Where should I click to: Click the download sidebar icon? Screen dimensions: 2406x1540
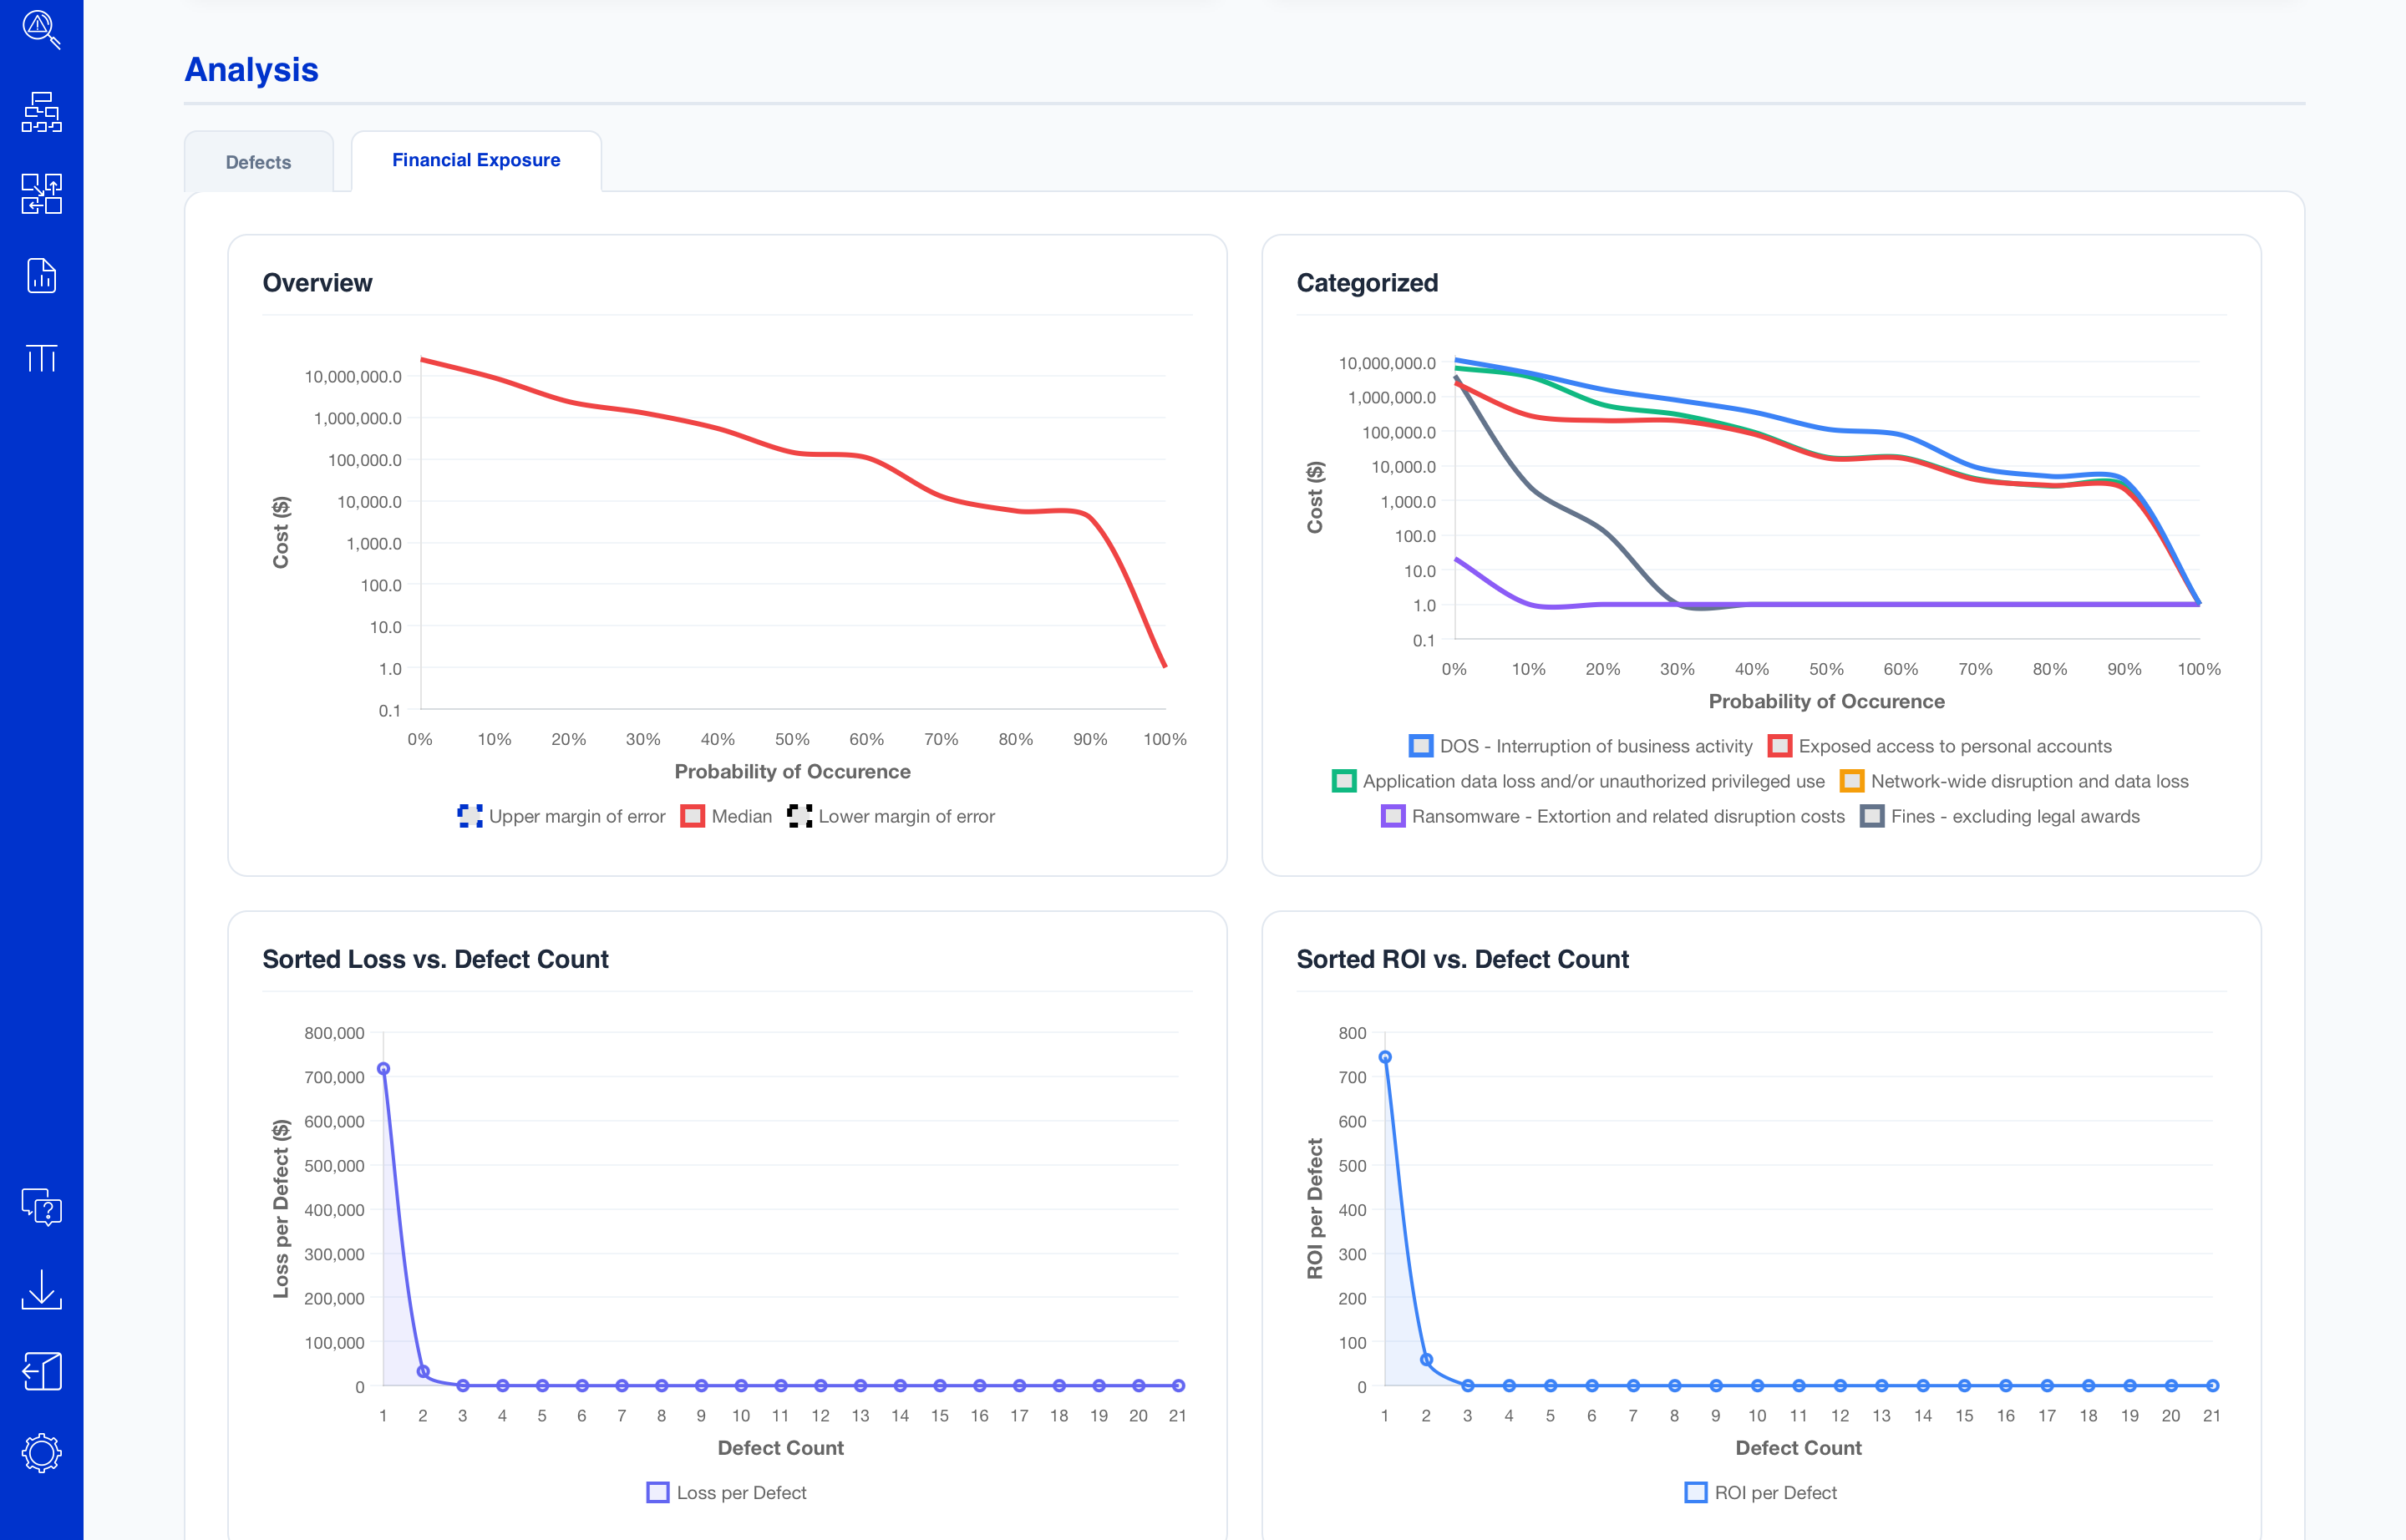click(41, 1290)
